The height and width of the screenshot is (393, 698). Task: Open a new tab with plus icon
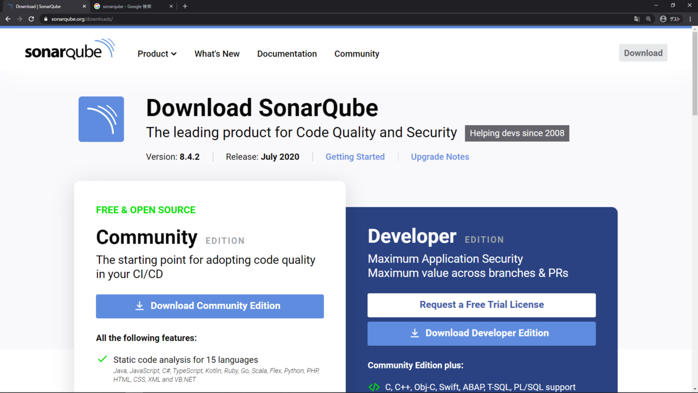[x=185, y=6]
